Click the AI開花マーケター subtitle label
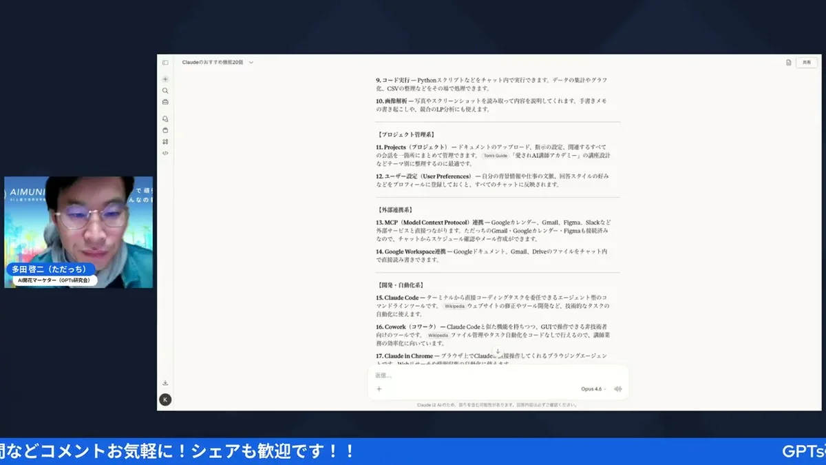Viewport: 826px width, 465px height. [x=54, y=281]
